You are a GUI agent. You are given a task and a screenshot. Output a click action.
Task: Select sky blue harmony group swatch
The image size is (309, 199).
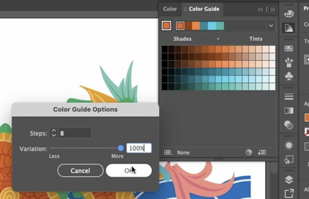(x=212, y=26)
